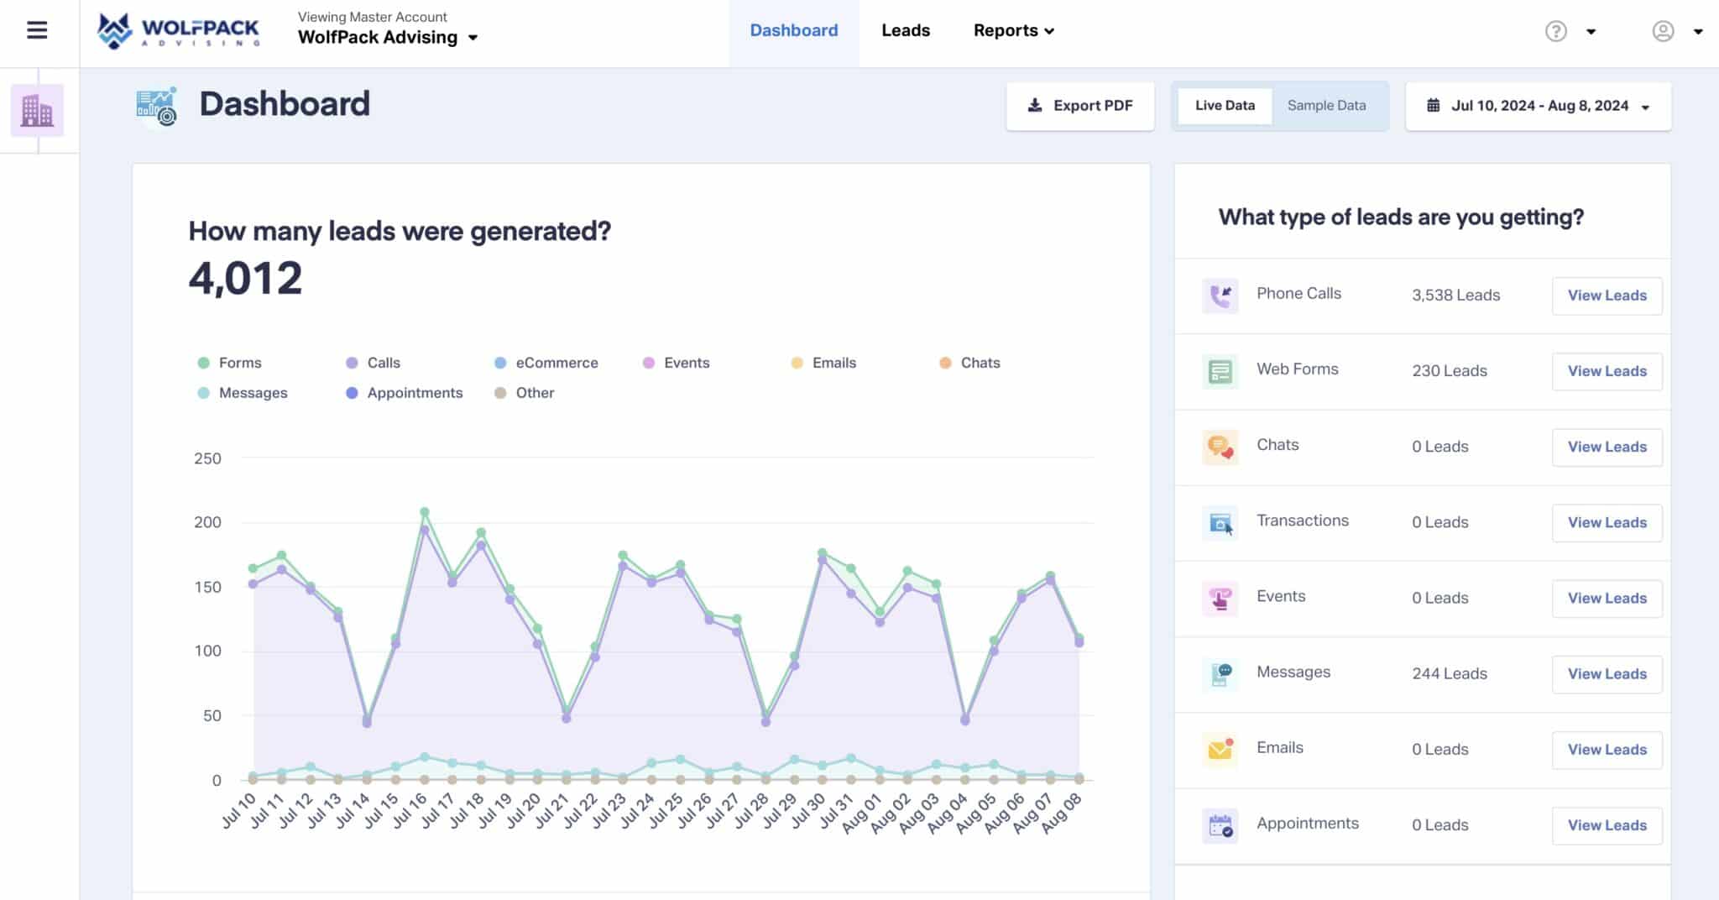Viewport: 1719px width, 900px height.
Task: View Leads for Emails
Action: coord(1607,750)
